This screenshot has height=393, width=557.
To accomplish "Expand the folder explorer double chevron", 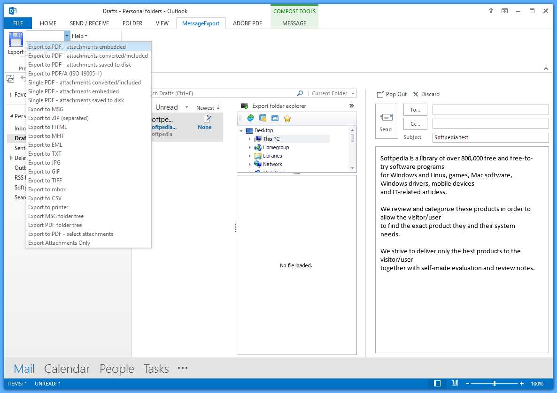I will pos(352,106).
